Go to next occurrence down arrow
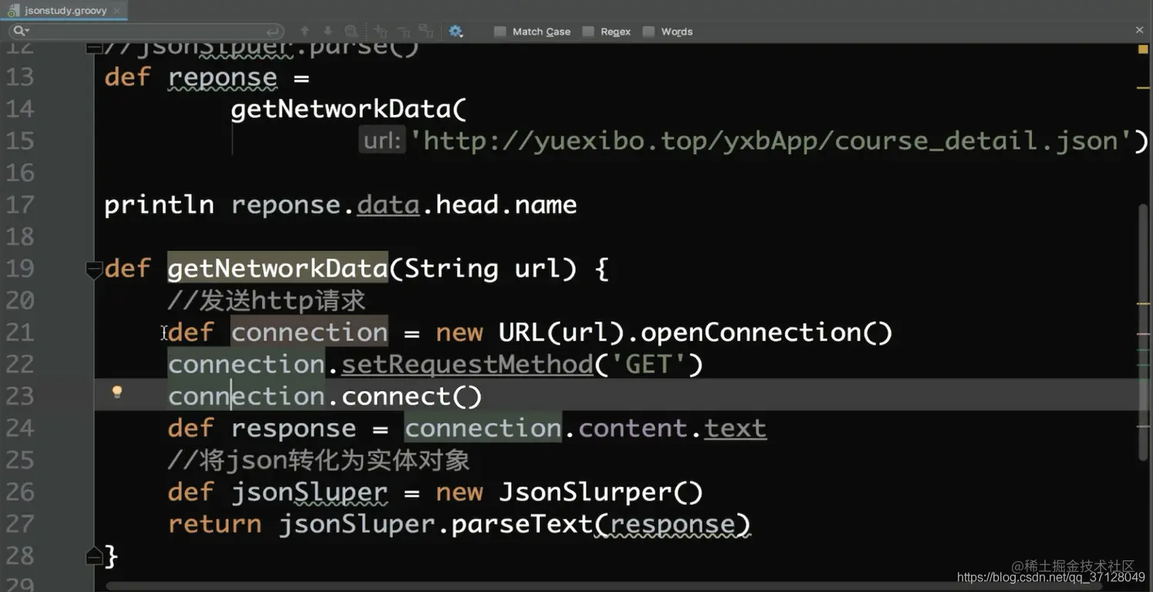Image resolution: width=1153 pixels, height=592 pixels. 328,32
